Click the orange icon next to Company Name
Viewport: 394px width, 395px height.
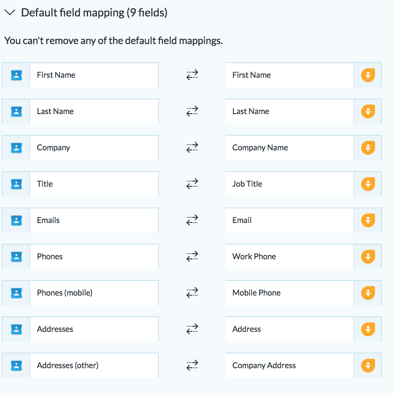[x=368, y=148]
